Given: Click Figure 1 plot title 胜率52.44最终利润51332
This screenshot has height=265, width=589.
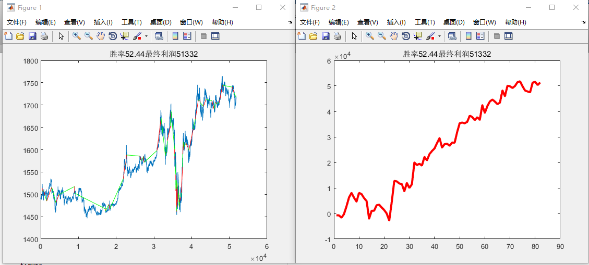Looking at the screenshot, I should pos(153,54).
